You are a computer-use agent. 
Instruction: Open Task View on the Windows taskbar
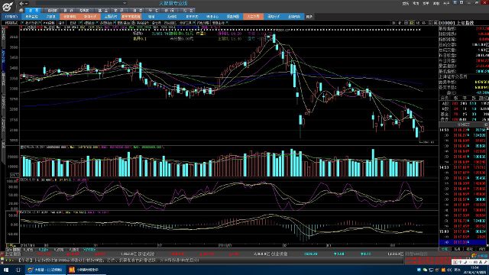[18, 270]
